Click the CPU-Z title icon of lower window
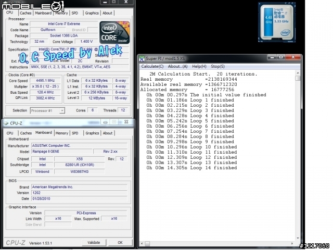 pos(6,123)
